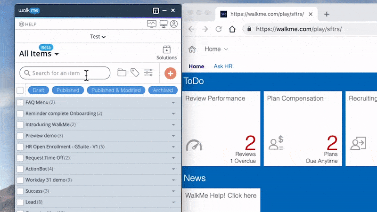Expand the Preview demo folder arrow
The width and height of the screenshot is (377, 212).
pos(173,136)
